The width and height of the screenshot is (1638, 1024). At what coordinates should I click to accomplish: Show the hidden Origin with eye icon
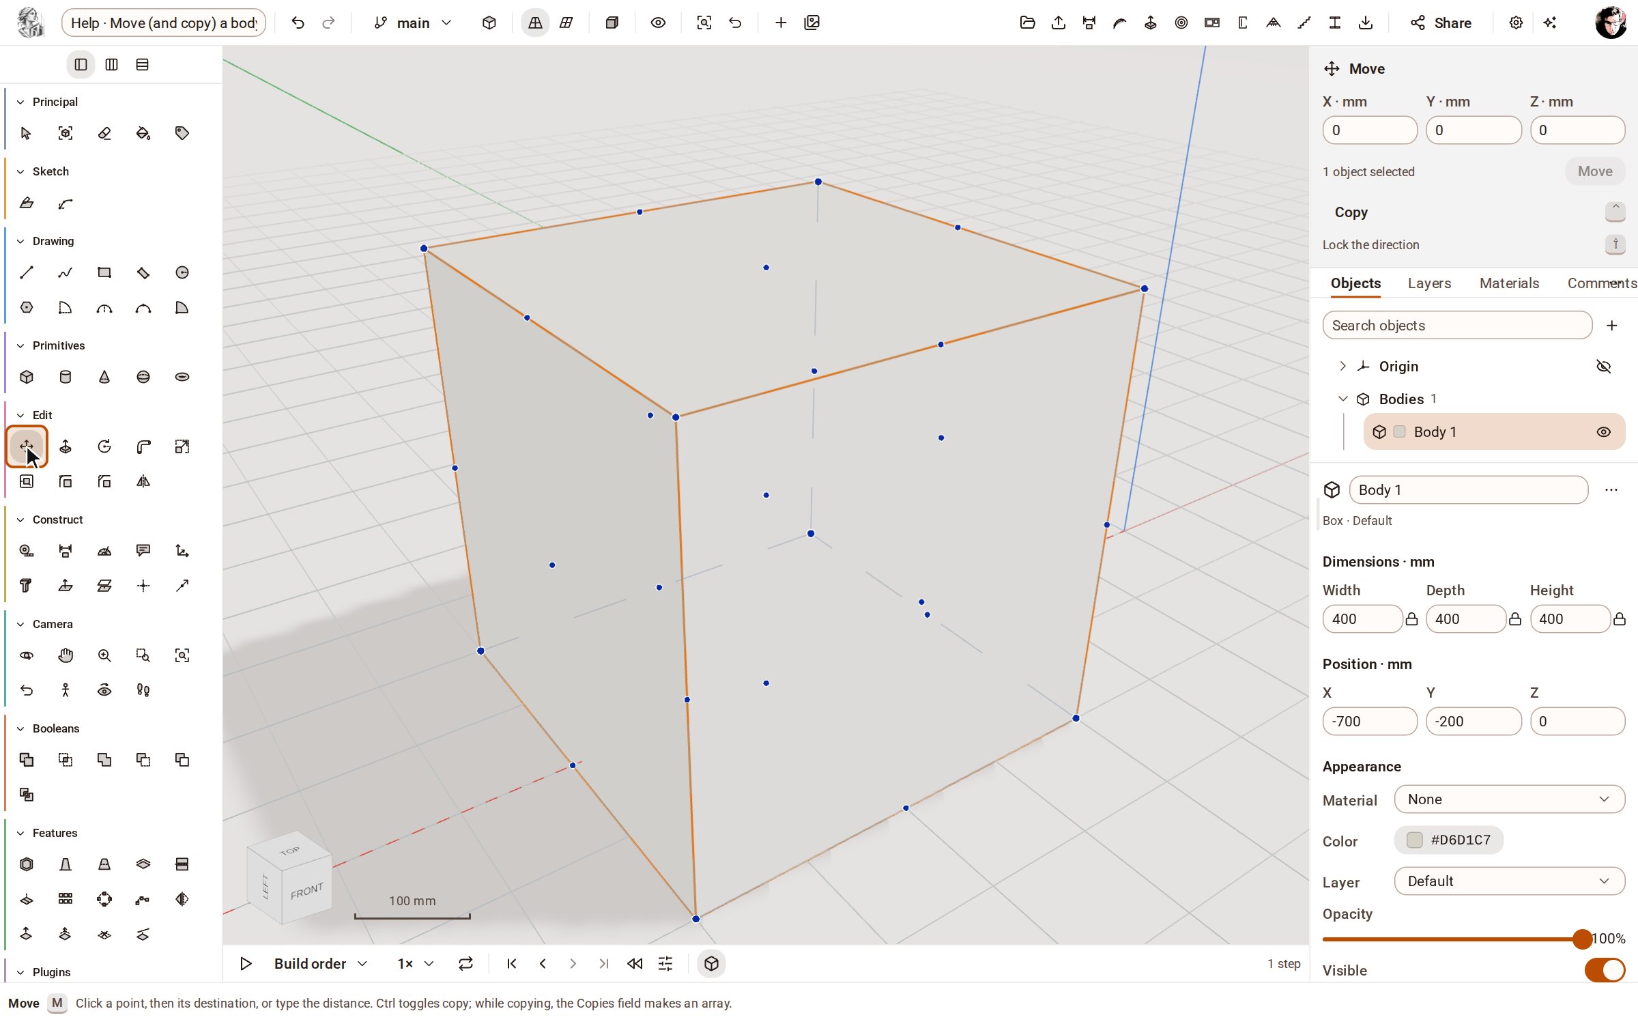1604,367
